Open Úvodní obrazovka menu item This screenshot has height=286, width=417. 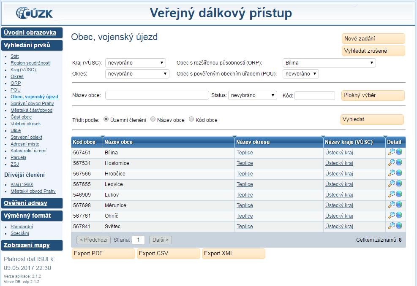(32, 32)
